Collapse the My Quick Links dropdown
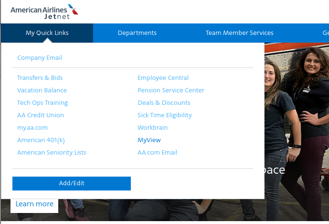 point(47,33)
